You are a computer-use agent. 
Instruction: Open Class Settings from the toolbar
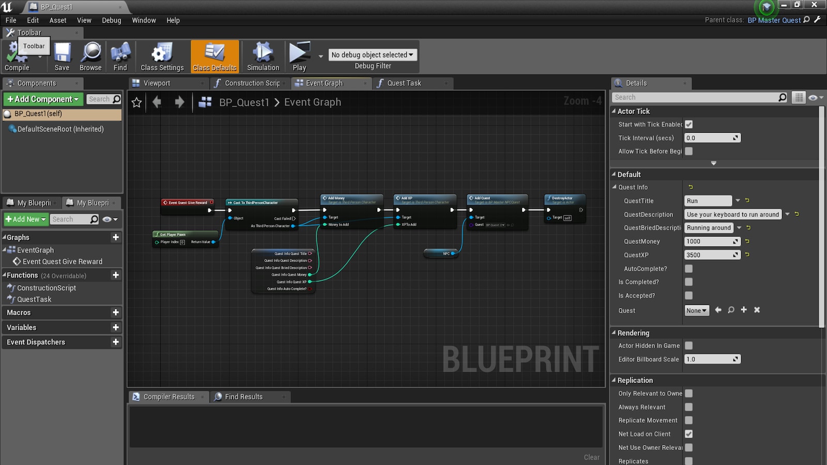tap(162, 57)
